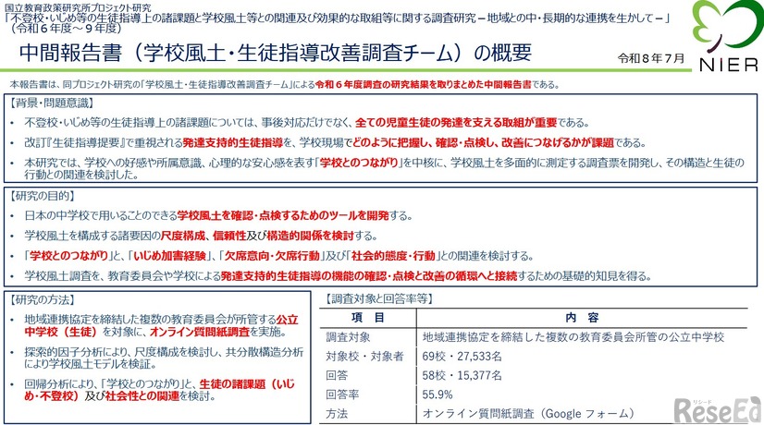The width and height of the screenshot is (764, 425).
Task: Click the header line 国立教育政策研究所プロジェクト研究
Action: pyautogui.click(x=78, y=7)
